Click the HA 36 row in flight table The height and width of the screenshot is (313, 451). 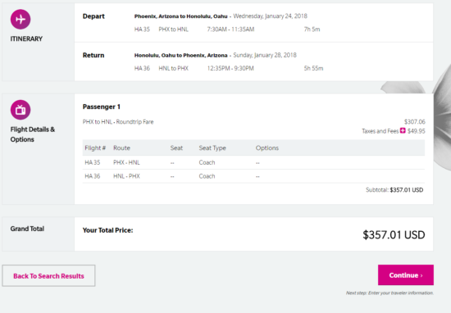coord(253,176)
